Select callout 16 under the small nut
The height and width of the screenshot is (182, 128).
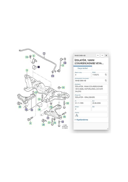(x=55, y=123)
